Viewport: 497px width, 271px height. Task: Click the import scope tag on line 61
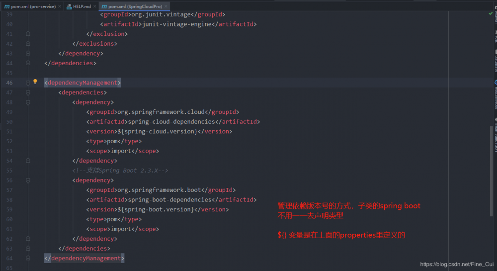pyautogui.click(x=123, y=229)
